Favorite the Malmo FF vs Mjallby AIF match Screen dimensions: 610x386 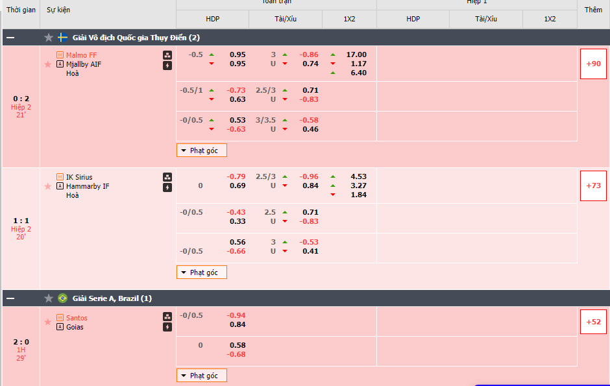[47, 64]
